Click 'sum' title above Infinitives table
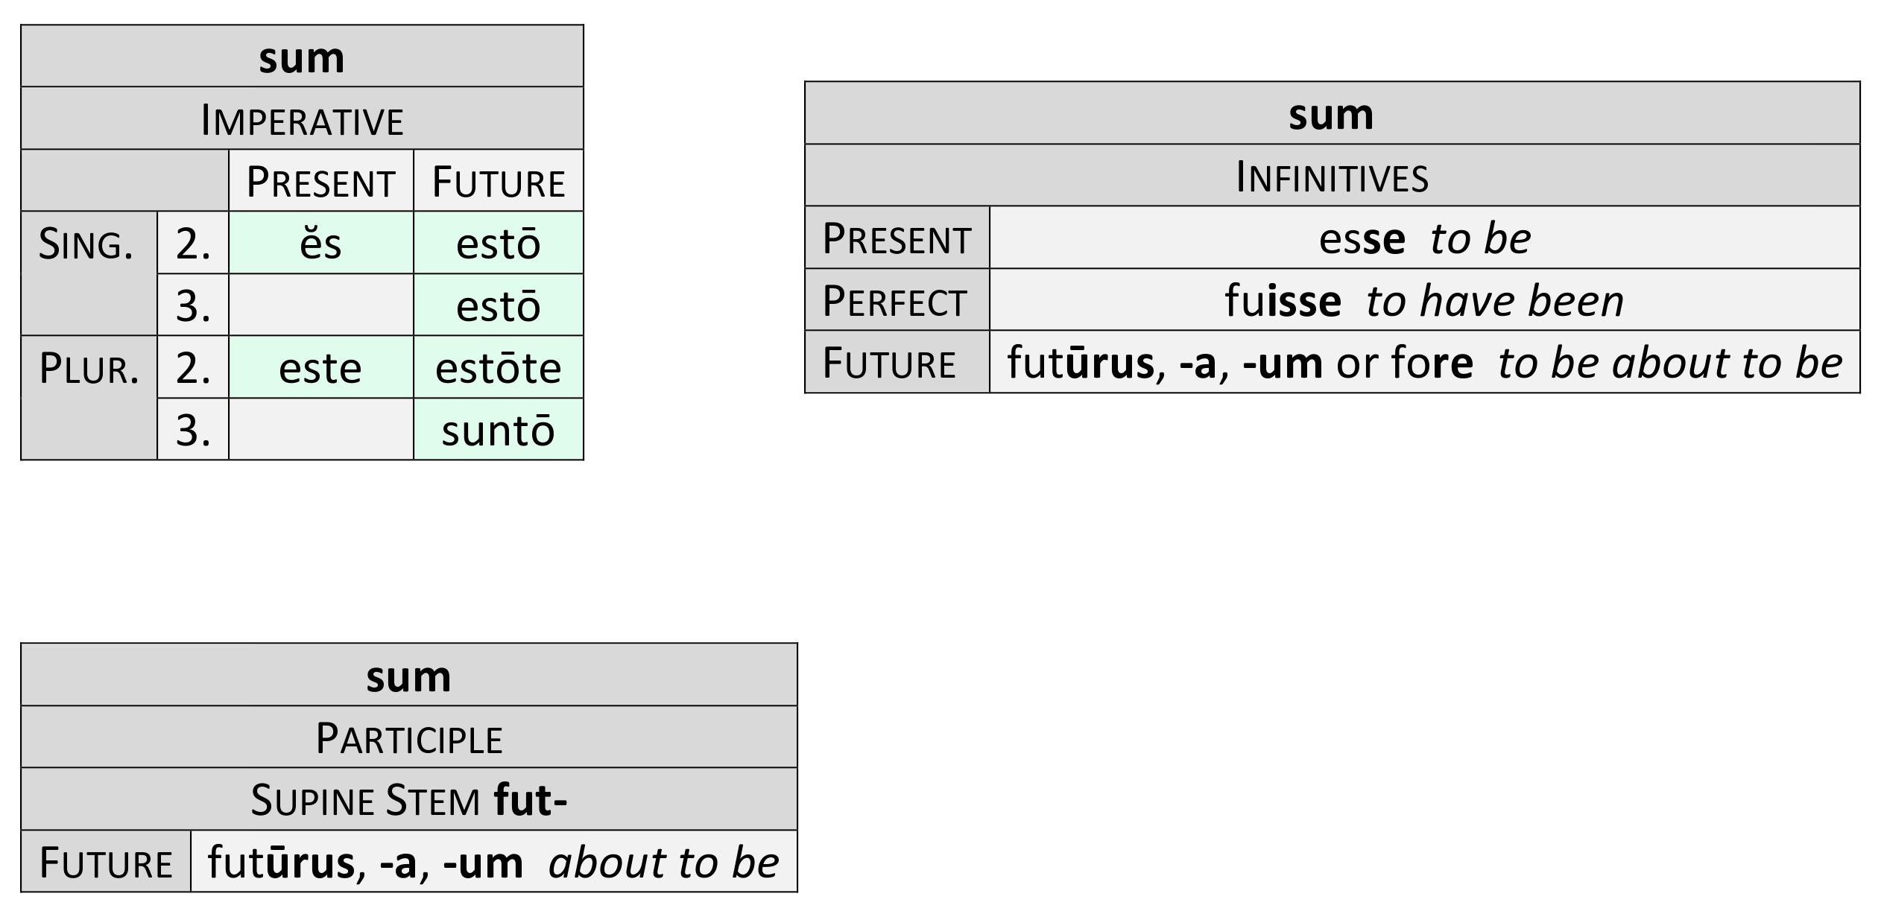Image resolution: width=1884 pixels, height=914 pixels. [x=1332, y=114]
